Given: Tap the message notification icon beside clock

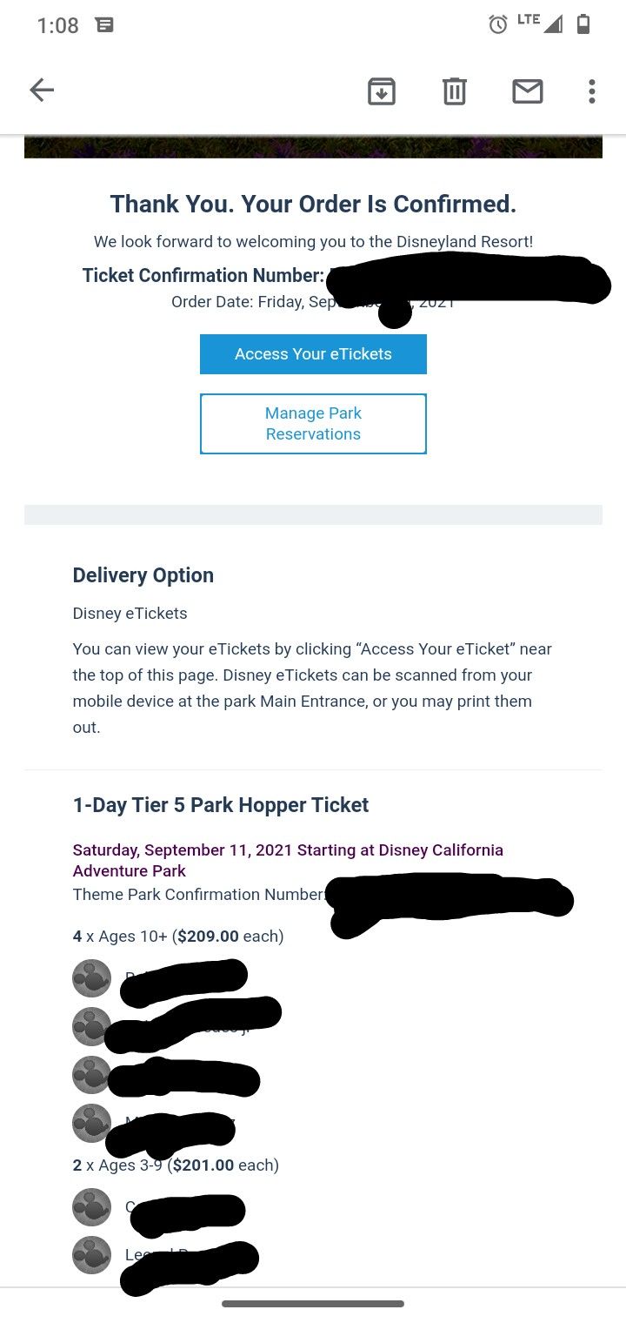Looking at the screenshot, I should (104, 25).
